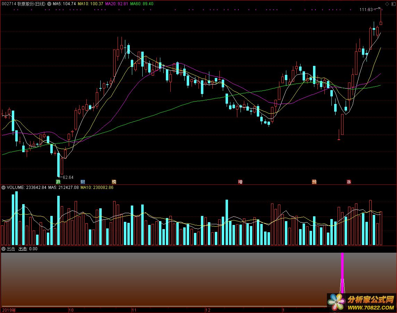Select the MA5 moving average label
The width and height of the screenshot is (397, 313).
[64, 4]
